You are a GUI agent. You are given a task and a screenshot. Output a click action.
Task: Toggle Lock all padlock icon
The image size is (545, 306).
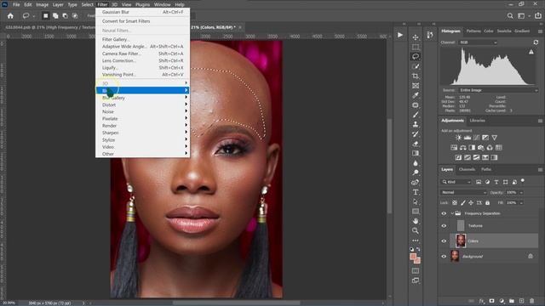pyautogui.click(x=487, y=202)
